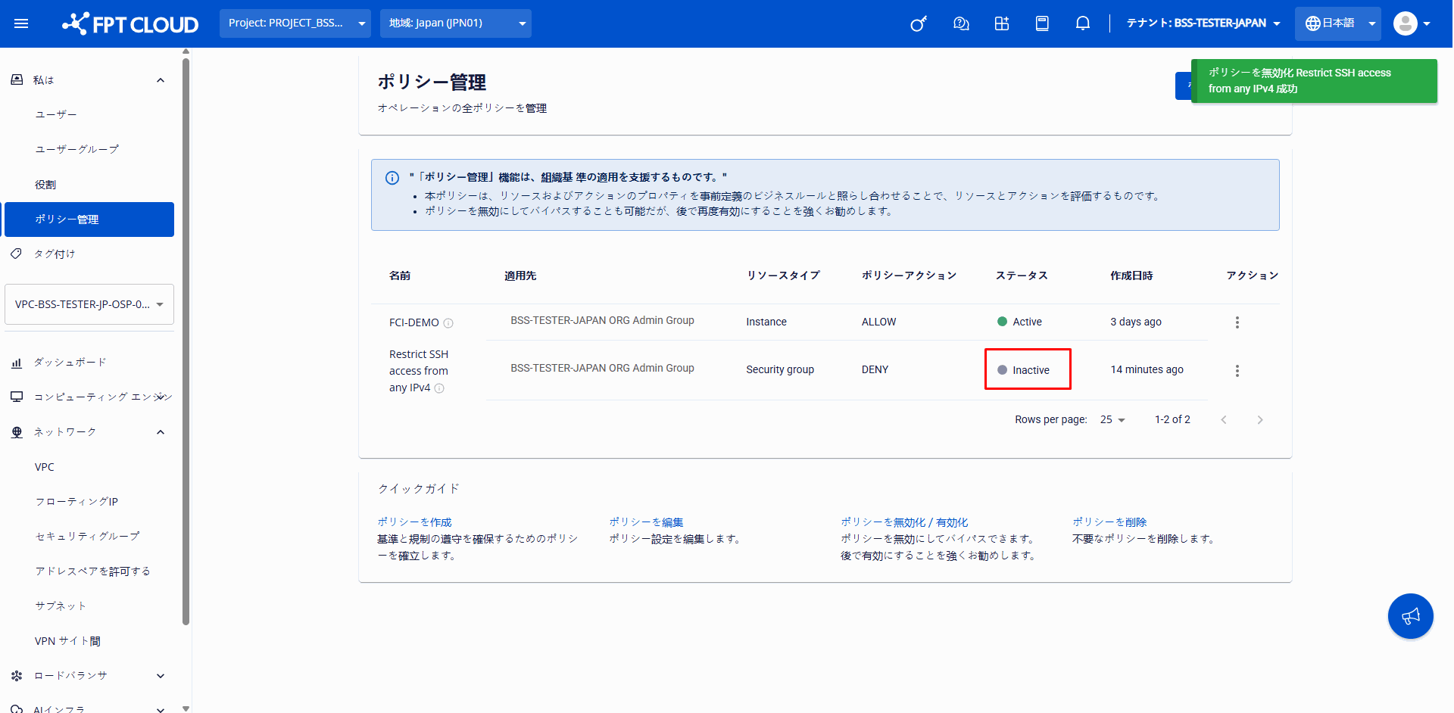Screen dimensions: 1454x713
Task: Click the Inactive status of Restrict SSH
Action: click(1024, 370)
